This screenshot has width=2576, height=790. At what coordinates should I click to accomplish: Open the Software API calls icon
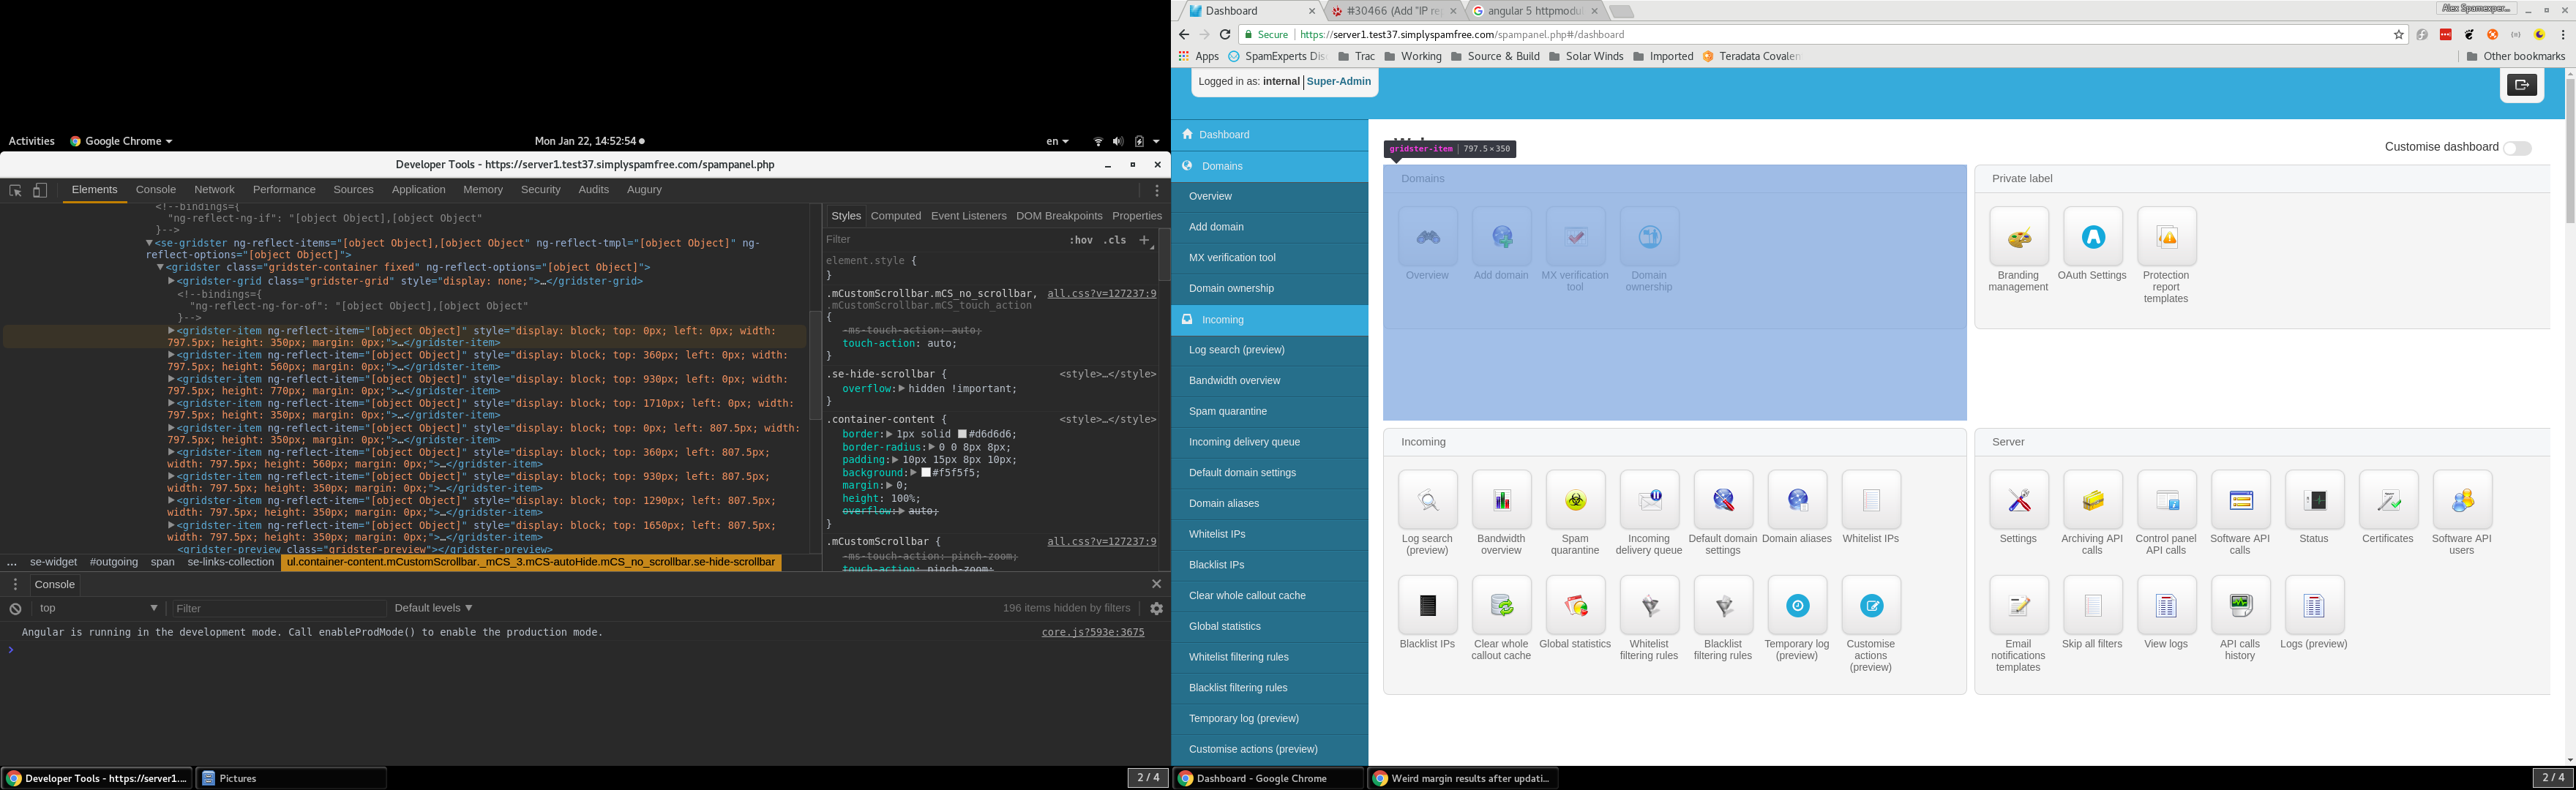tap(2240, 500)
